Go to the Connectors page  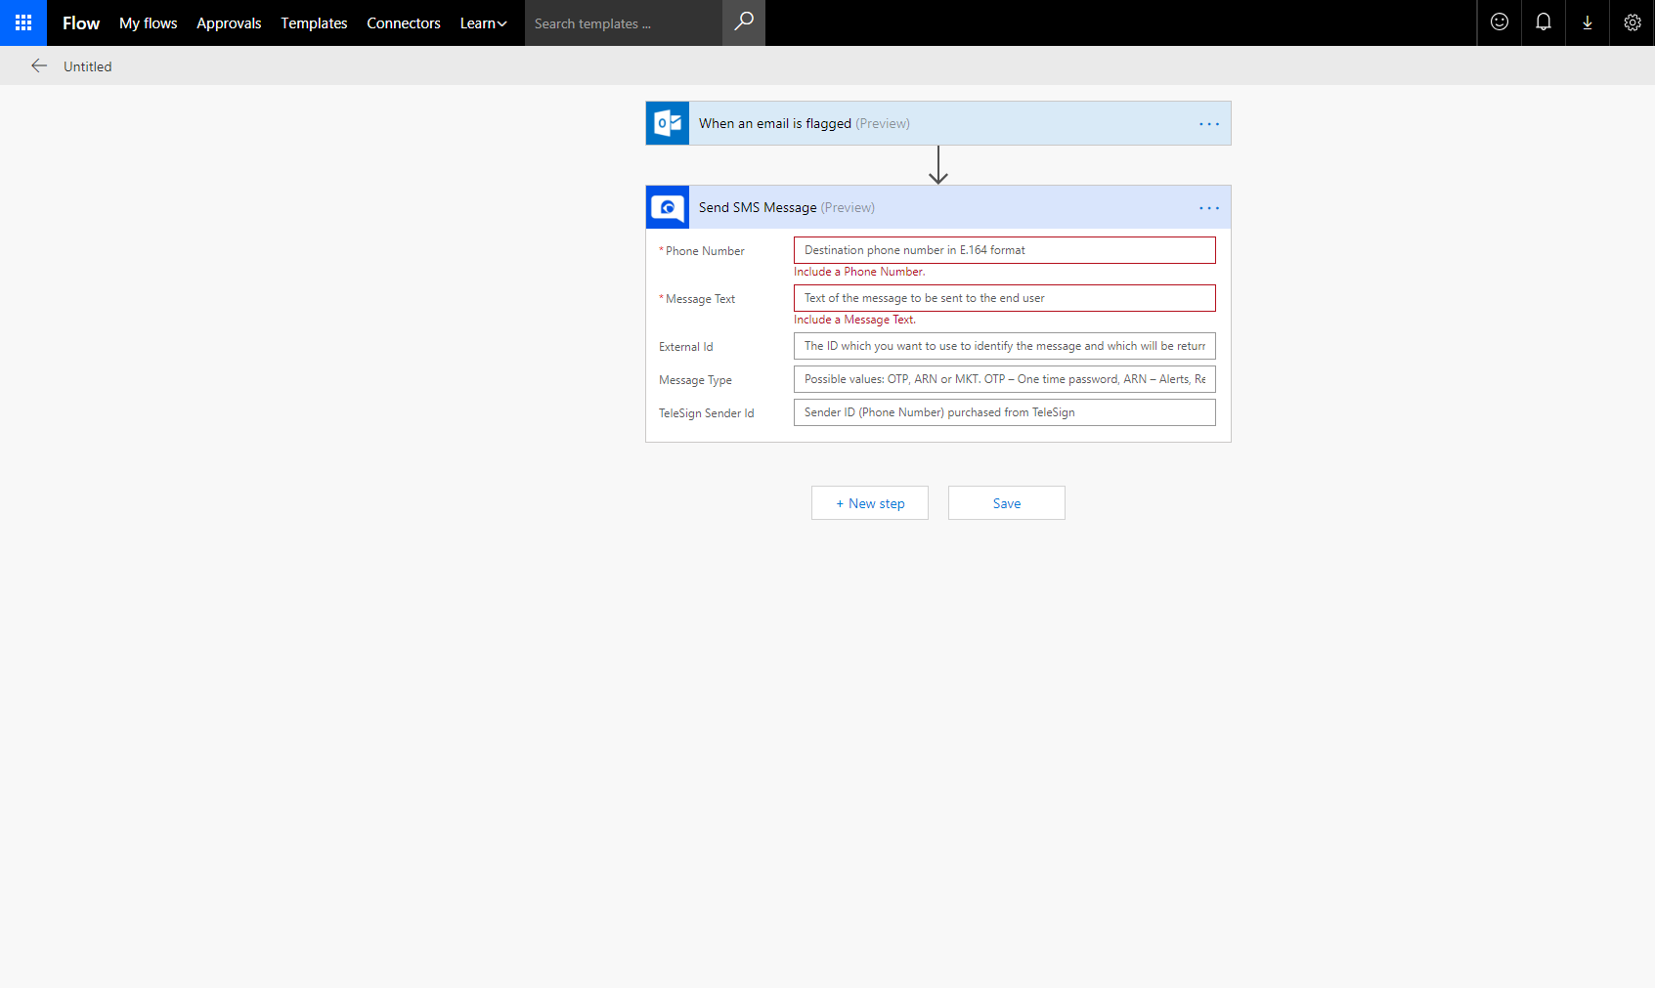coord(404,22)
